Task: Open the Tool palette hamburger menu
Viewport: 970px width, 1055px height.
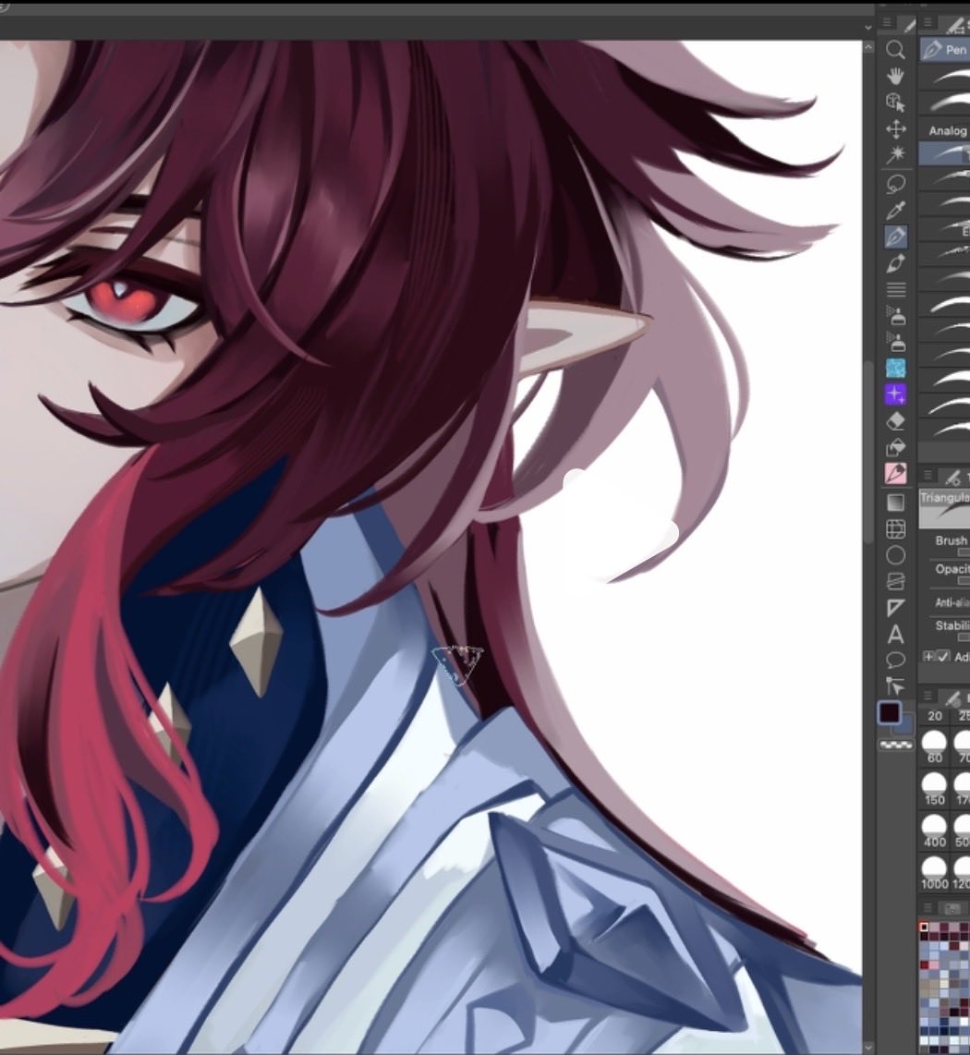Action: coord(887,23)
